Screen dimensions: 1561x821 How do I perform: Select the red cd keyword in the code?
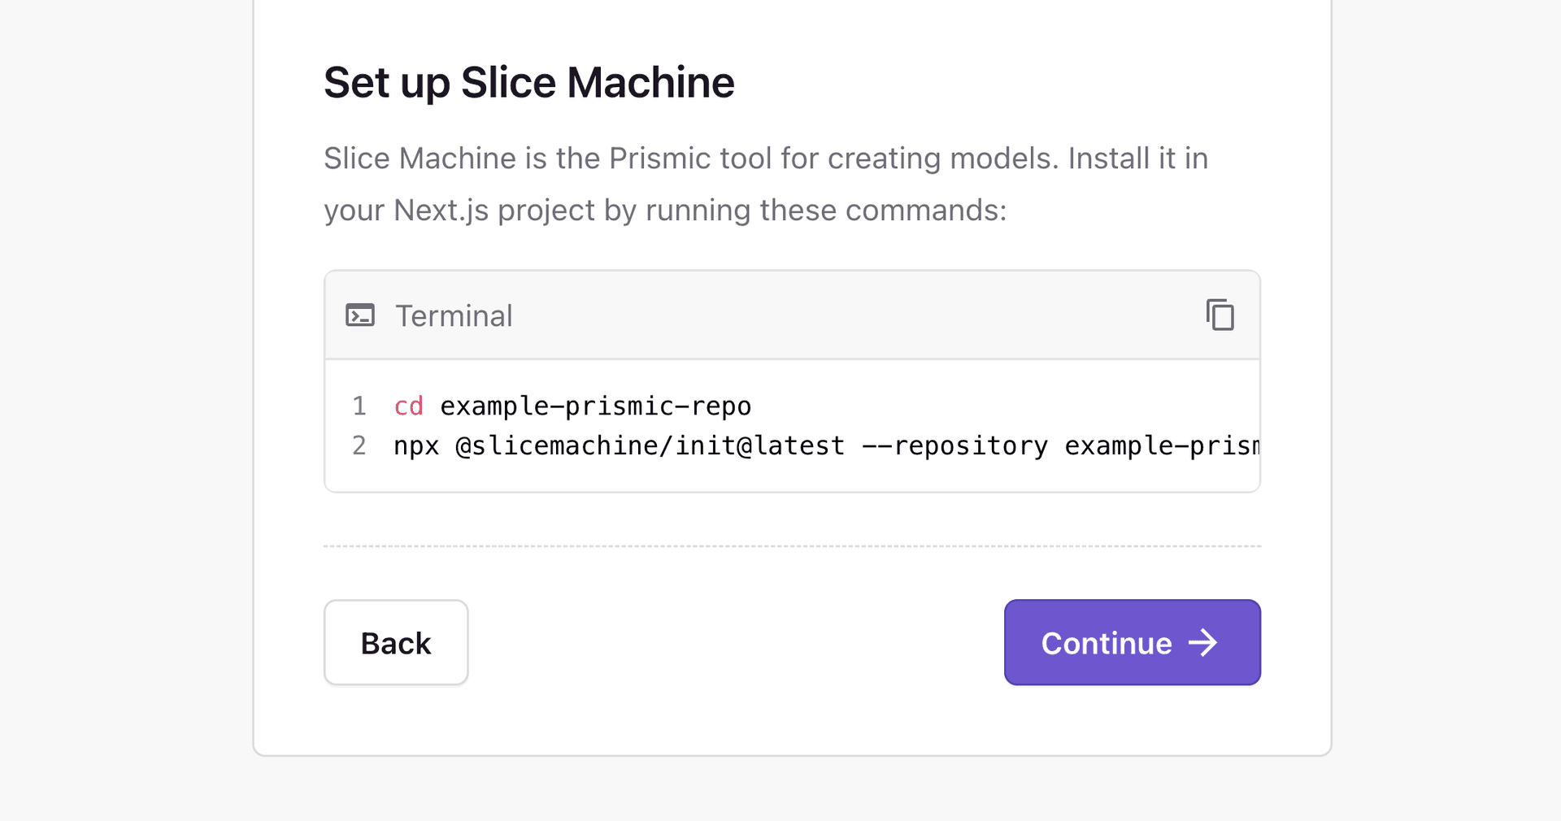(x=408, y=406)
